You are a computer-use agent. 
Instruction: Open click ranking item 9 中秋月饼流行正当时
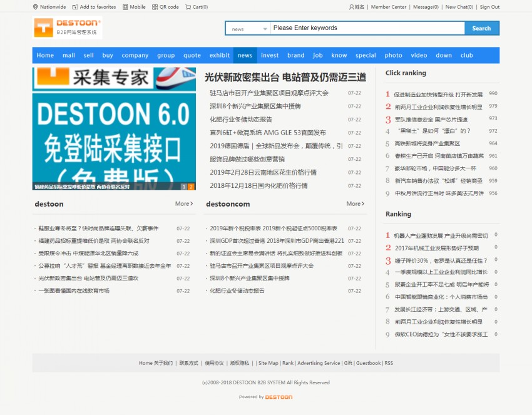coord(439,193)
